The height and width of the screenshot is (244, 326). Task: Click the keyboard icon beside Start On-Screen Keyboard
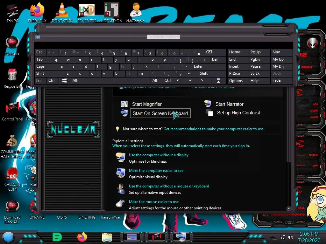click(x=124, y=113)
